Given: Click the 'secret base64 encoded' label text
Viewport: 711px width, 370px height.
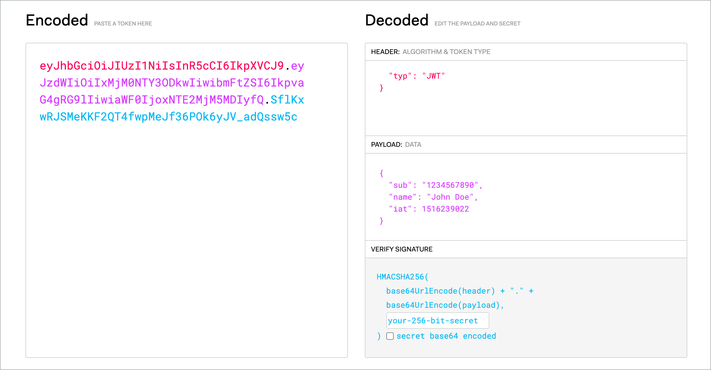Looking at the screenshot, I should coord(446,336).
